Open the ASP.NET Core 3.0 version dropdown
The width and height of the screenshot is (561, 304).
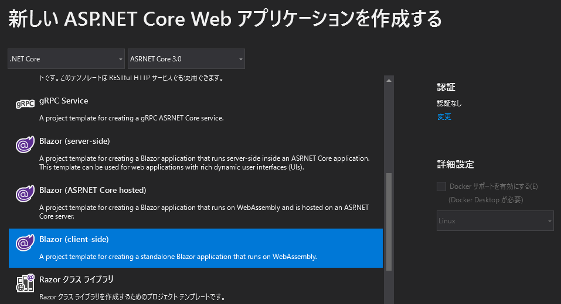[x=186, y=59]
